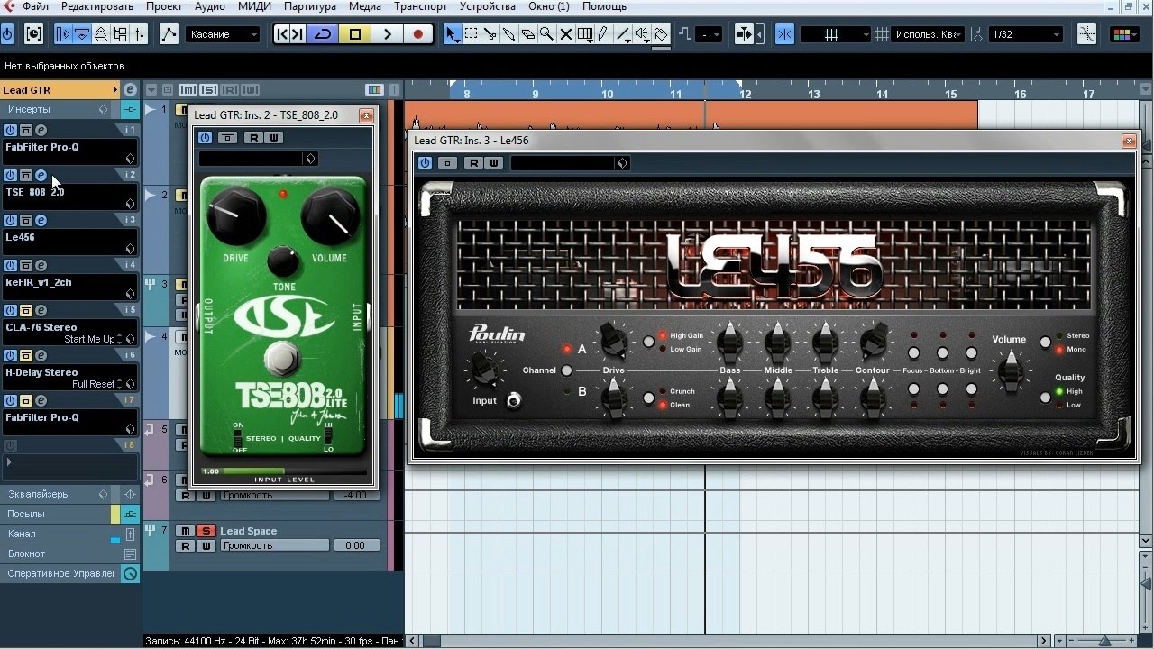Click the automation curve toolbar icon
Image resolution: width=1154 pixels, height=649 pixels.
pos(169,34)
